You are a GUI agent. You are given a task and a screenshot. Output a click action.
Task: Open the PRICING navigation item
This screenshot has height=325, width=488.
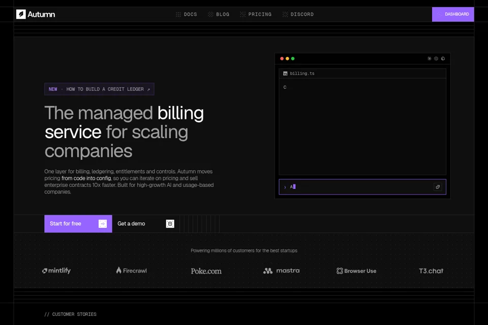pos(256,14)
